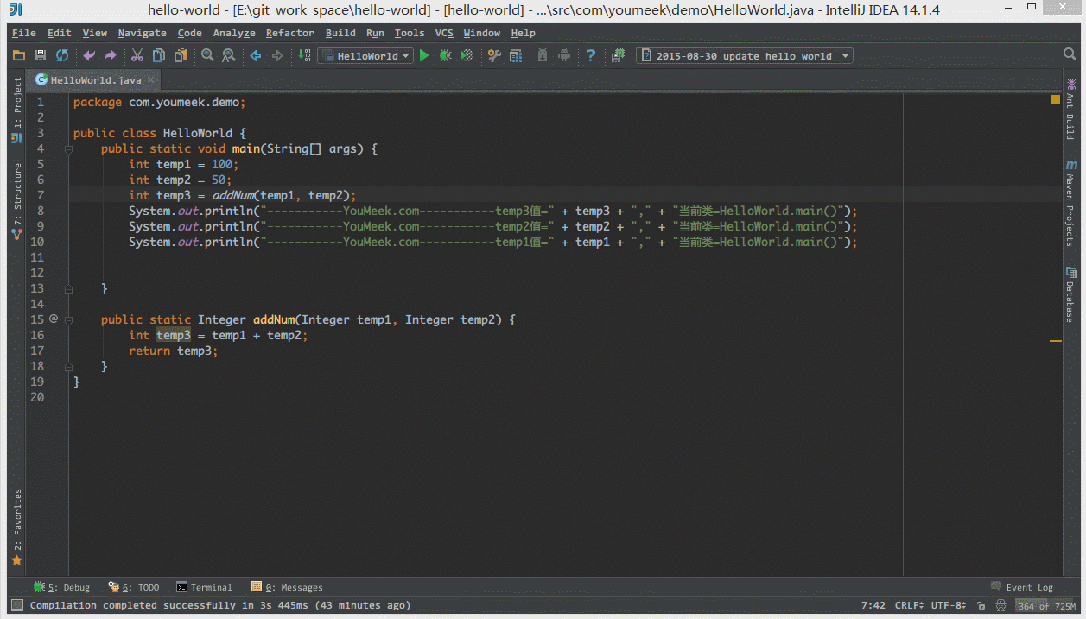Open the Refactor menu
Viewport: 1086px width, 619px height.
coord(289,33)
